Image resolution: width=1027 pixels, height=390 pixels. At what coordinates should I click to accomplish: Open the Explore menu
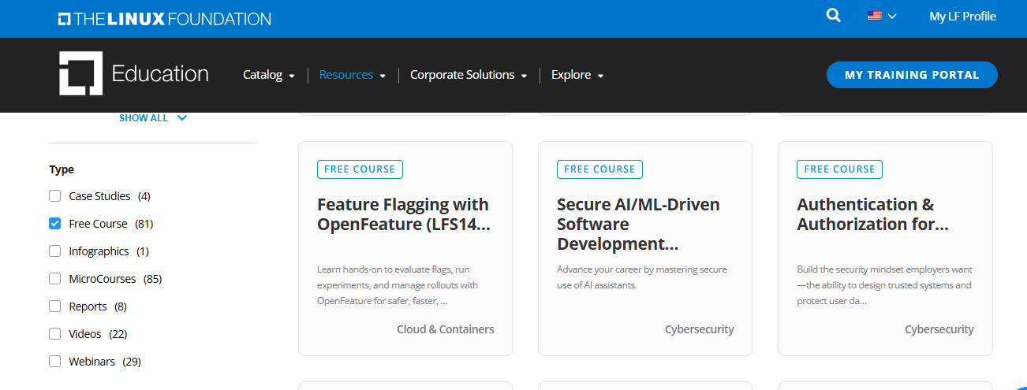point(577,75)
